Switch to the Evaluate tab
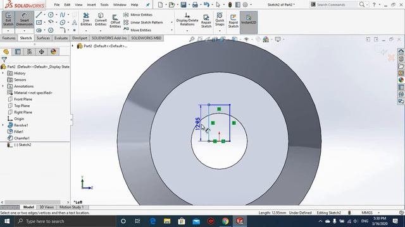This screenshot has height=227, width=405. coord(61,38)
